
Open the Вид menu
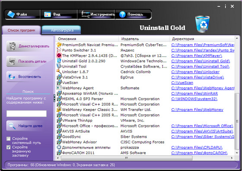click(x=59, y=15)
